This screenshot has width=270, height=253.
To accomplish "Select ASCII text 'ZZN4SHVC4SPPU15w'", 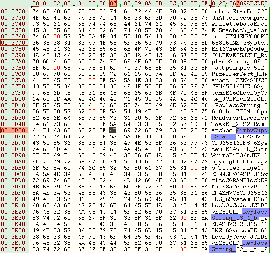I will click(x=240, y=174).
